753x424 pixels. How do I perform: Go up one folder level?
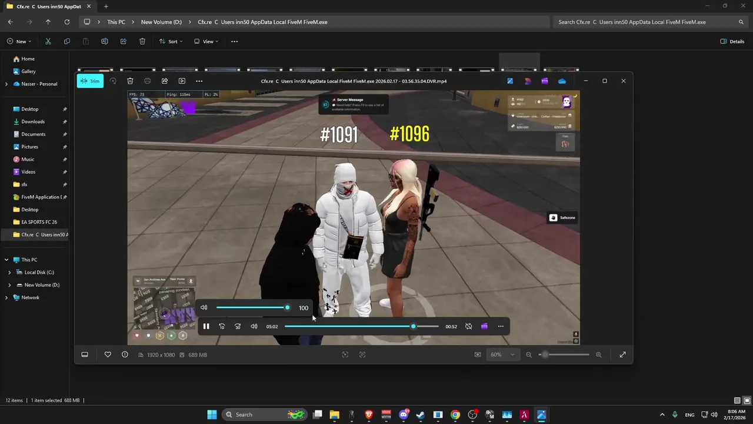pyautogui.click(x=48, y=22)
